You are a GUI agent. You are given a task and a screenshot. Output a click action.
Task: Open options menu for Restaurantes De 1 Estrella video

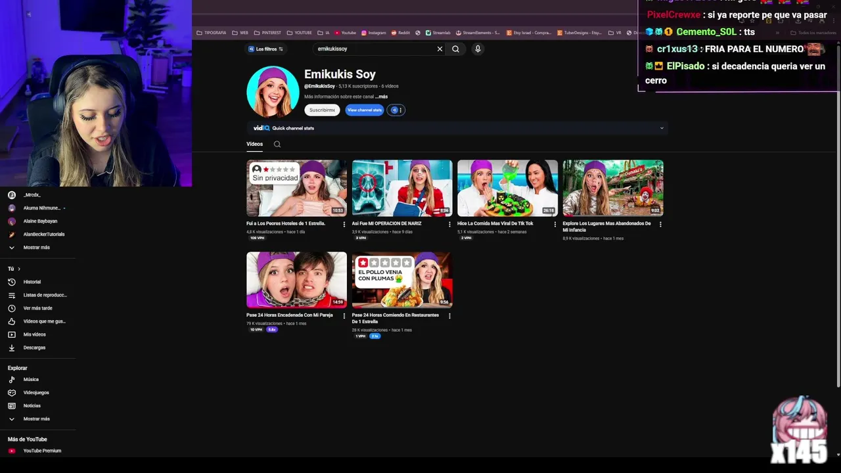click(449, 316)
